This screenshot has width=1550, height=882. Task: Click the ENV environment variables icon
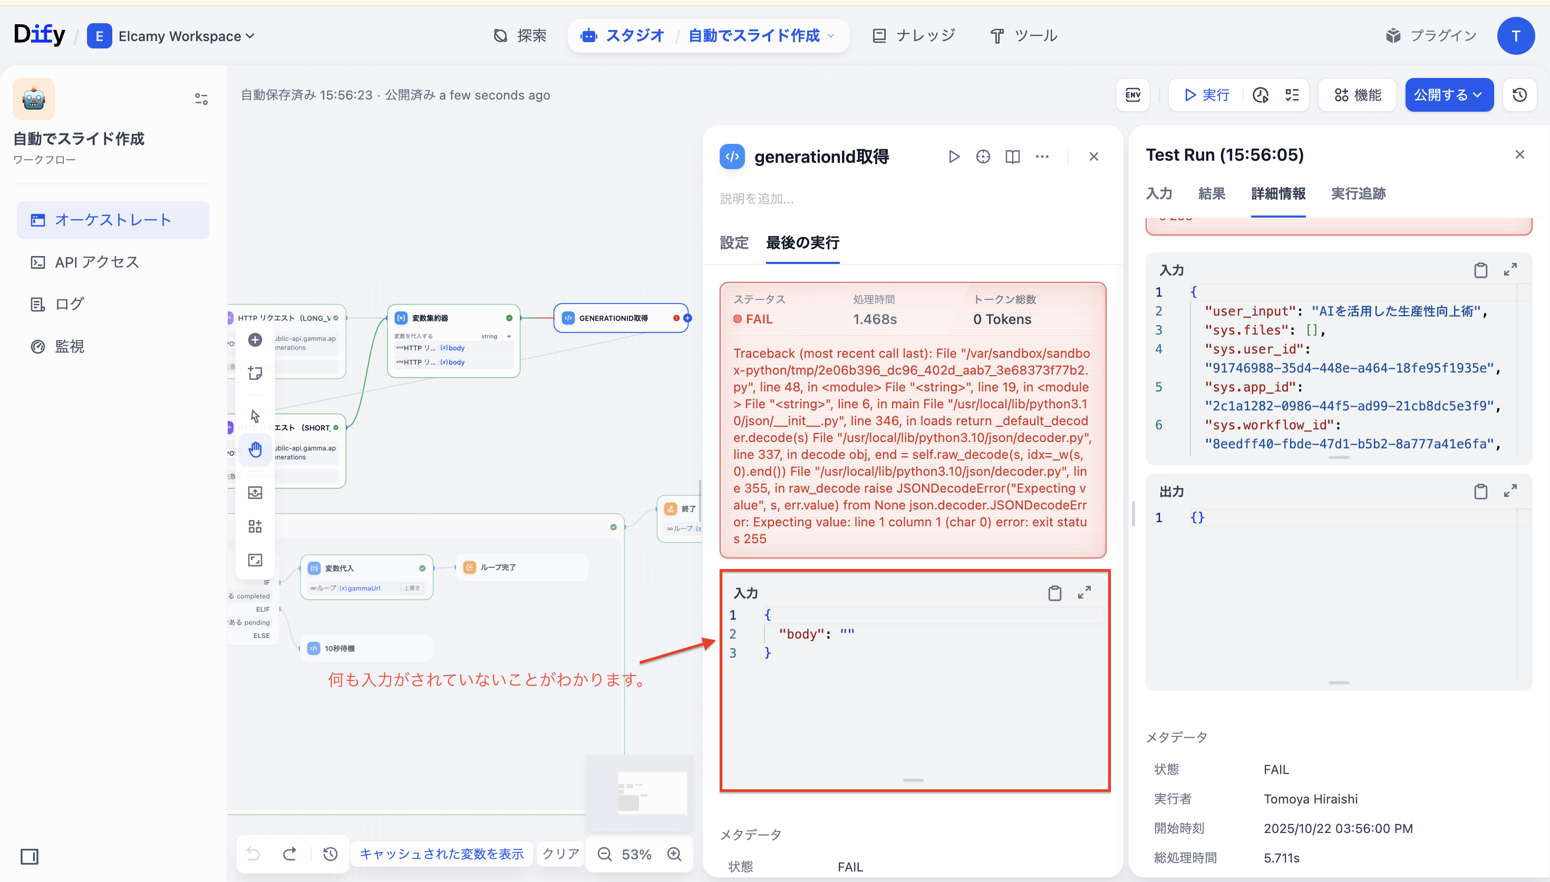1132,94
